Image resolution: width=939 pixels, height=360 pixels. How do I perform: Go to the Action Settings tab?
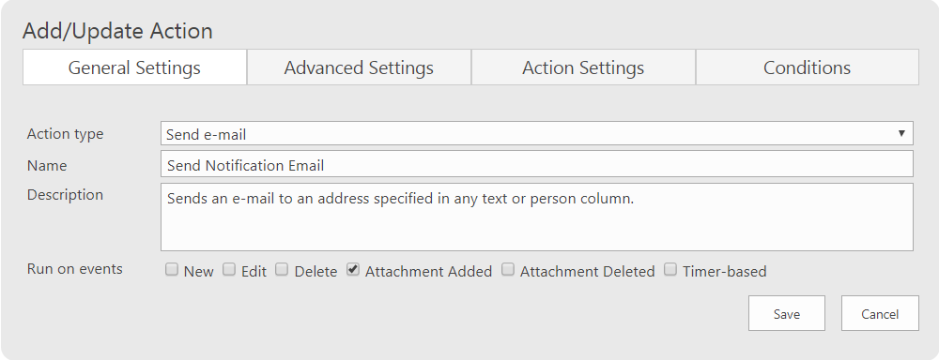click(583, 67)
